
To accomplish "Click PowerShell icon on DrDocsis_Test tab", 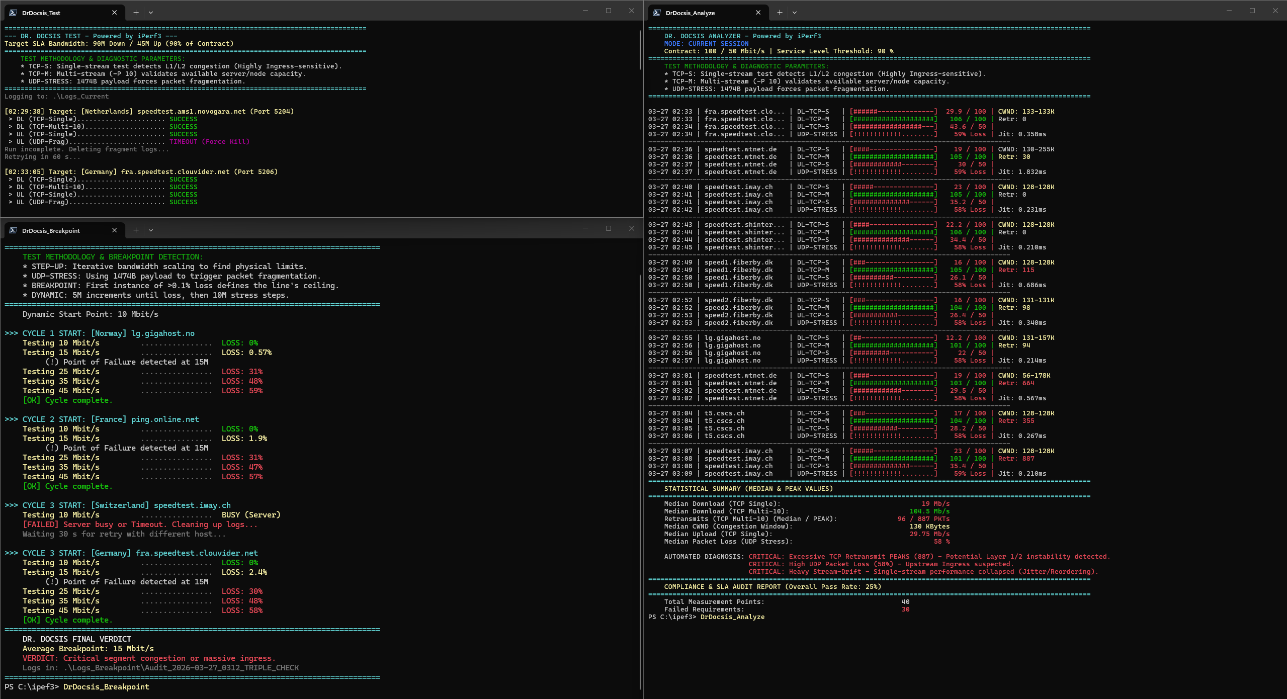I will (x=13, y=13).
